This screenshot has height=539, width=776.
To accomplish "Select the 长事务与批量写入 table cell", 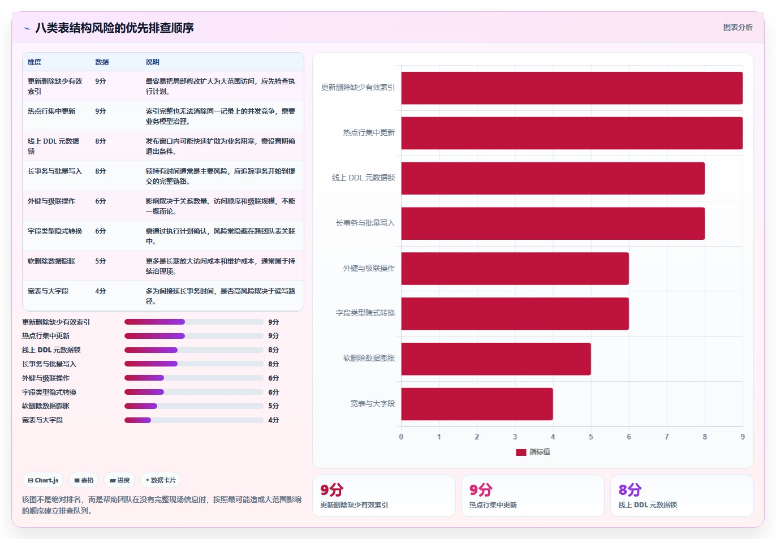I will pyautogui.click(x=56, y=176).
